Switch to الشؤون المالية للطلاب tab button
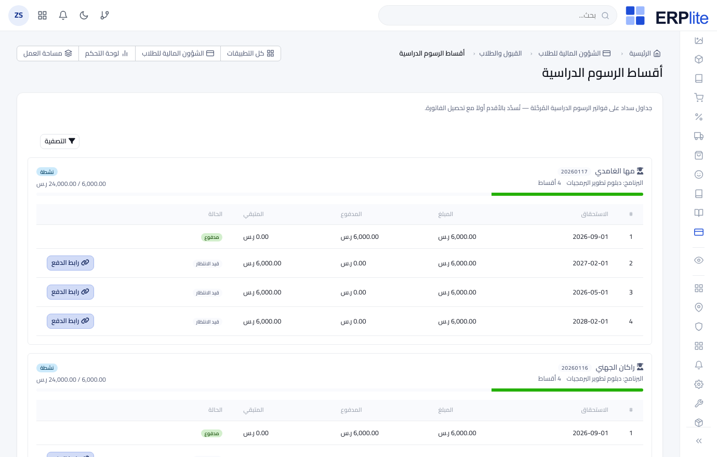 [x=178, y=53]
